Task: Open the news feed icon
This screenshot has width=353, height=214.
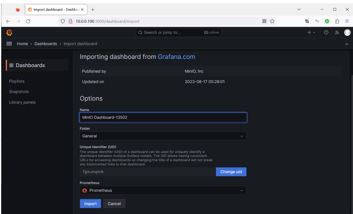Action: click(x=337, y=33)
